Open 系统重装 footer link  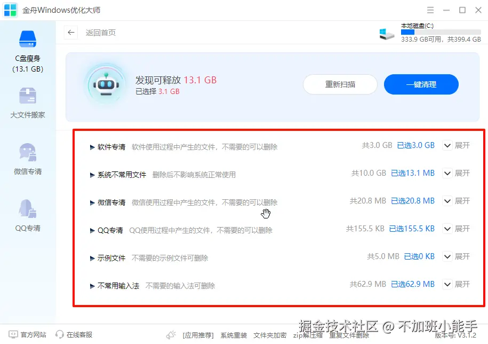click(x=234, y=335)
